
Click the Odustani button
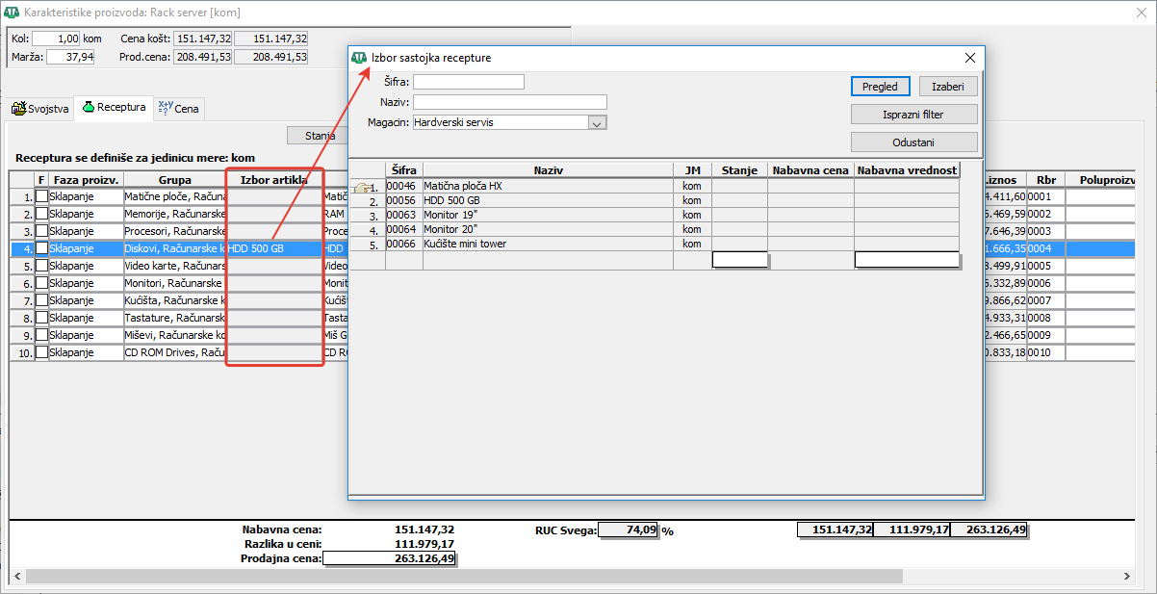(914, 142)
